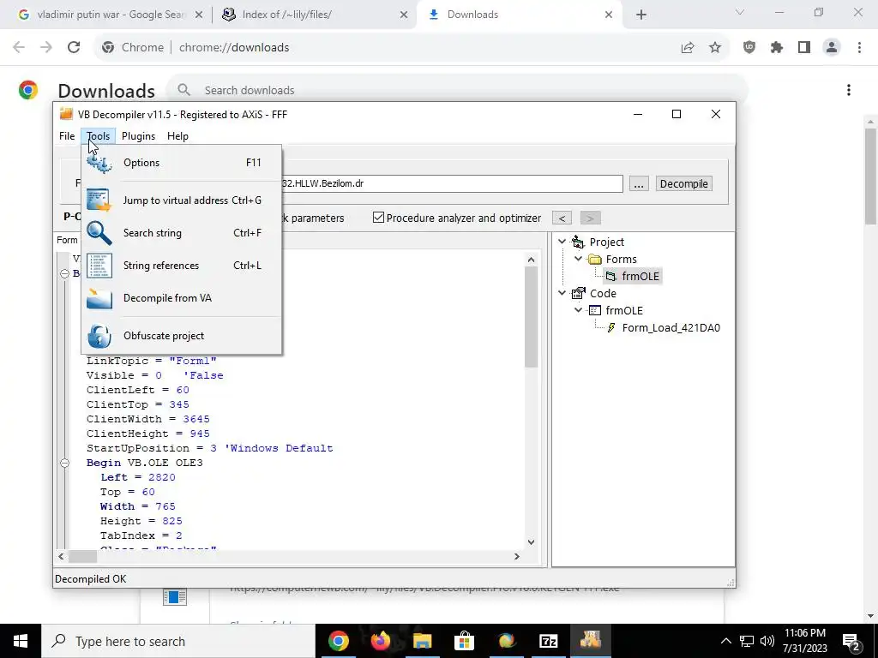
Task: Collapse the Forms folder node
Action: click(579, 259)
